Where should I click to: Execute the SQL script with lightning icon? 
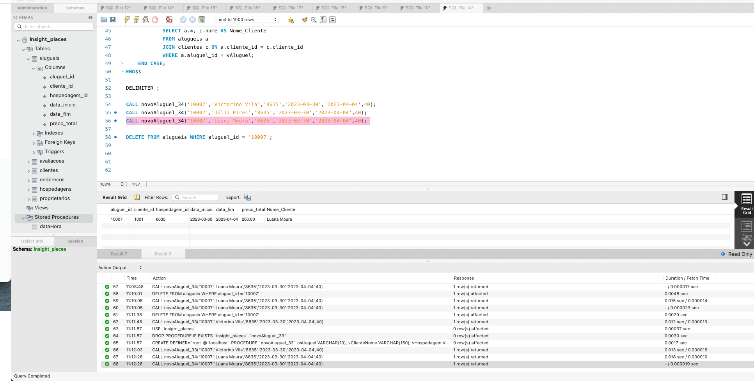127,20
